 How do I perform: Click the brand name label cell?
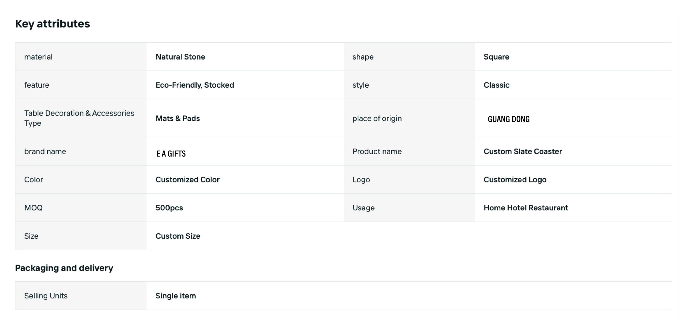81,151
